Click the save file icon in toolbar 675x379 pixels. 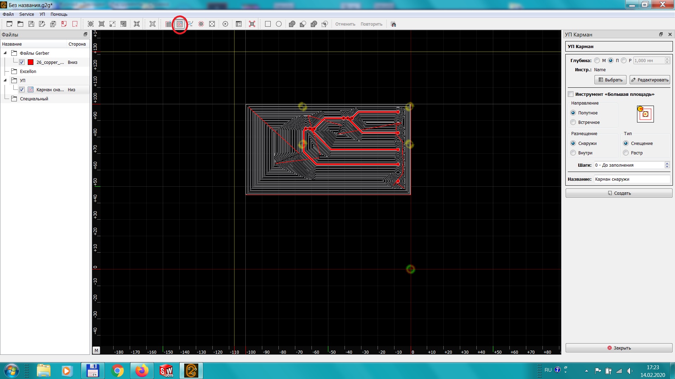coord(31,24)
